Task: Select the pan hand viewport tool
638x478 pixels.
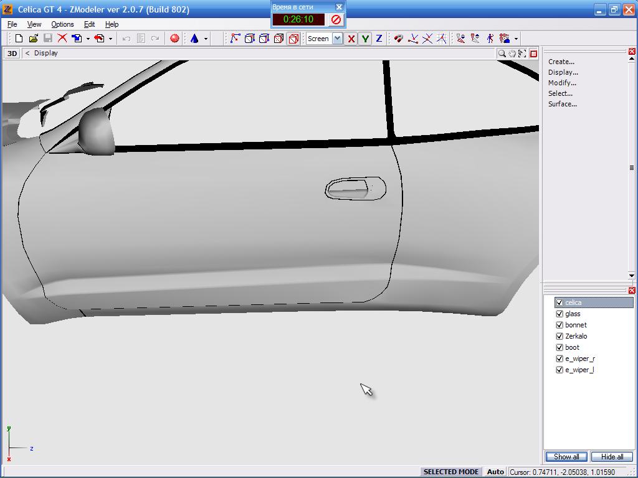Action: tap(512, 54)
